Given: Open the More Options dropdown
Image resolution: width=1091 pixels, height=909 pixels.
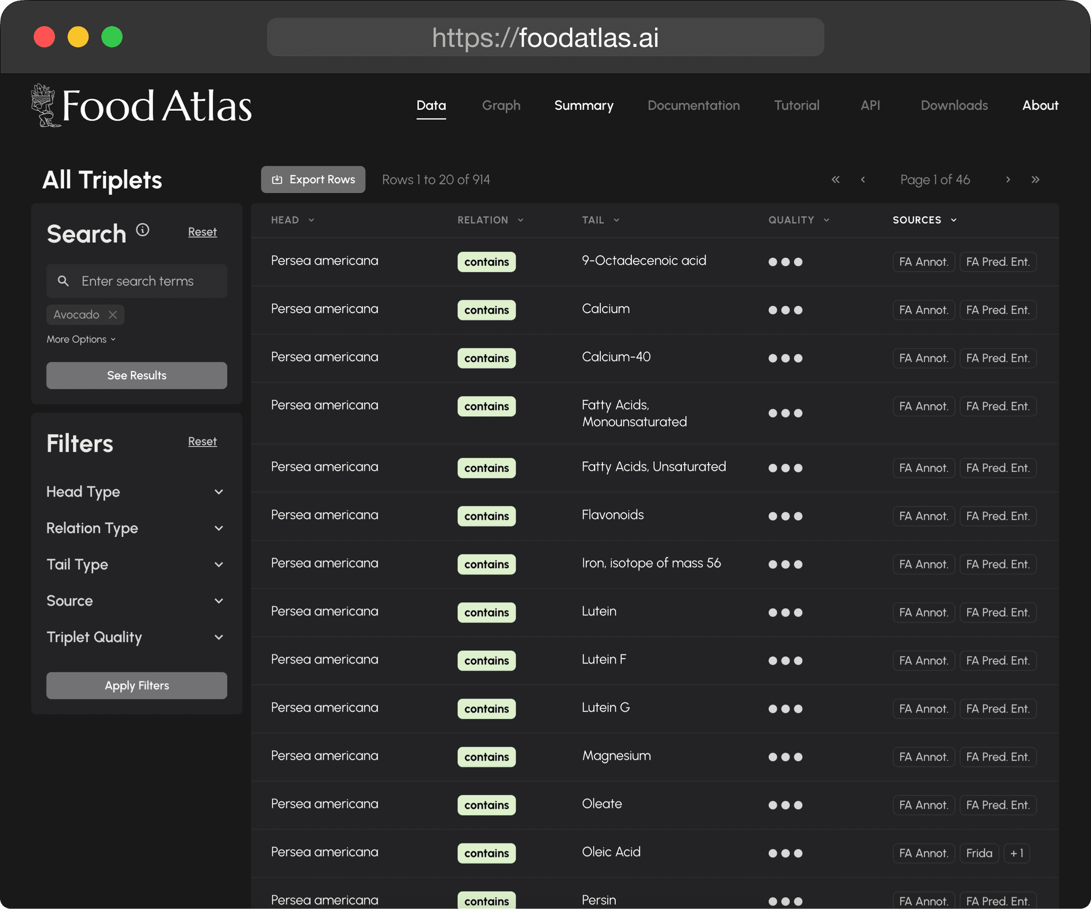Looking at the screenshot, I should tap(81, 339).
